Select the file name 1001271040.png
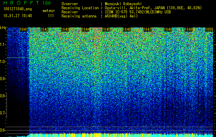The image size is (216, 137). coord(18,9)
